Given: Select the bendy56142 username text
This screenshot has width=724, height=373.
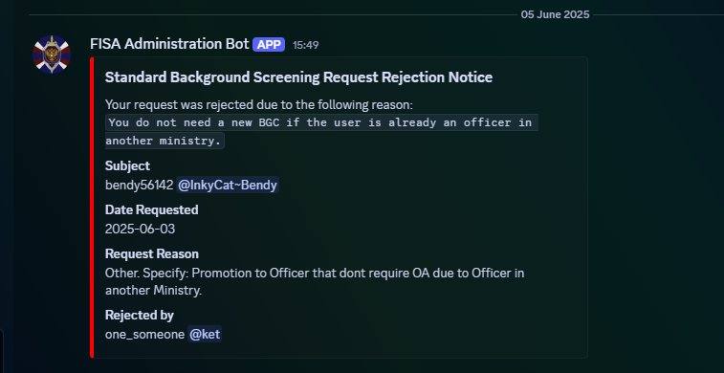Looking at the screenshot, I should click(x=139, y=186).
